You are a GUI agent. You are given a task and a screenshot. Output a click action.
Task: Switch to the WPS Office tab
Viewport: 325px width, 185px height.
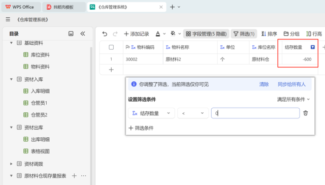[x=21, y=7]
